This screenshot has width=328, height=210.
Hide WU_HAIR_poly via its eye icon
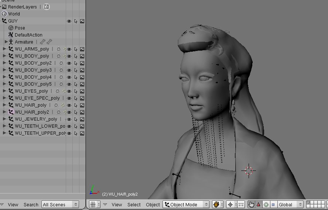[x=69, y=105]
